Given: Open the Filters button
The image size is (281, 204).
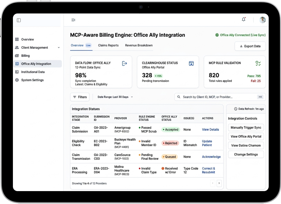Looking at the screenshot, I should [80, 97].
